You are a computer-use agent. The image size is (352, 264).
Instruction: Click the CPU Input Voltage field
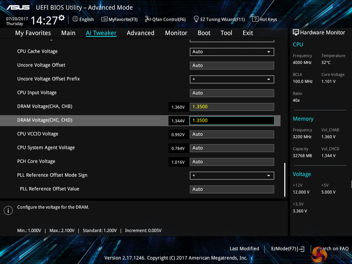(x=232, y=93)
